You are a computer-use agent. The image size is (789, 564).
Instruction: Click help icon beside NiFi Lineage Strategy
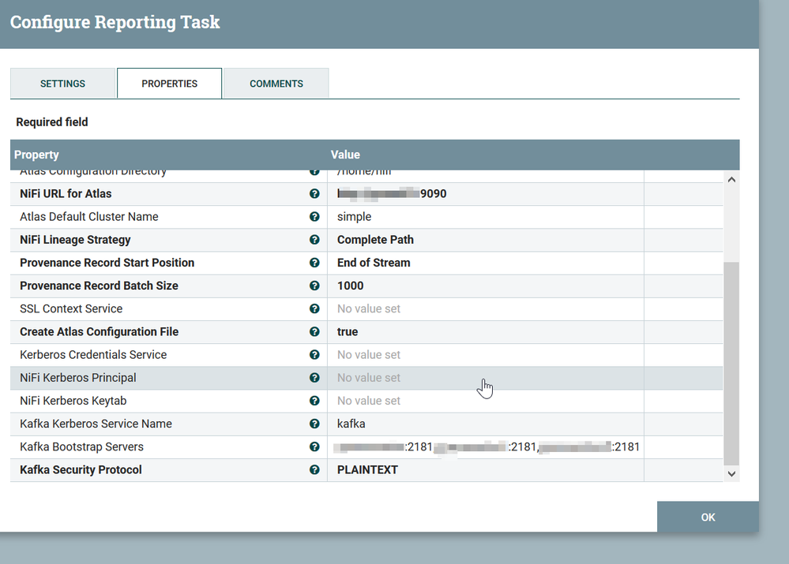(314, 240)
